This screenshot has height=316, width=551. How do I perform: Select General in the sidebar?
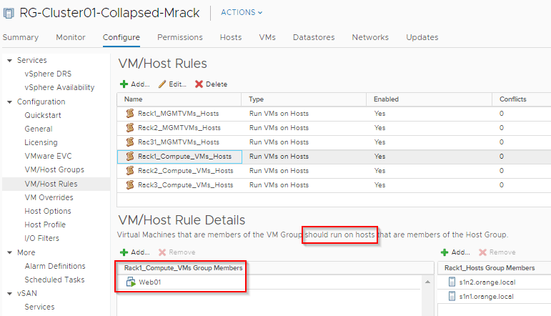[39, 129]
